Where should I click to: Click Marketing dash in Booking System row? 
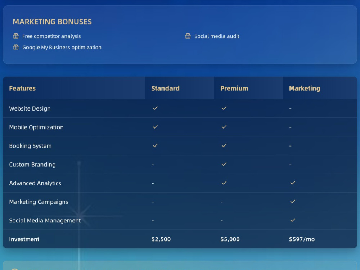click(291, 146)
